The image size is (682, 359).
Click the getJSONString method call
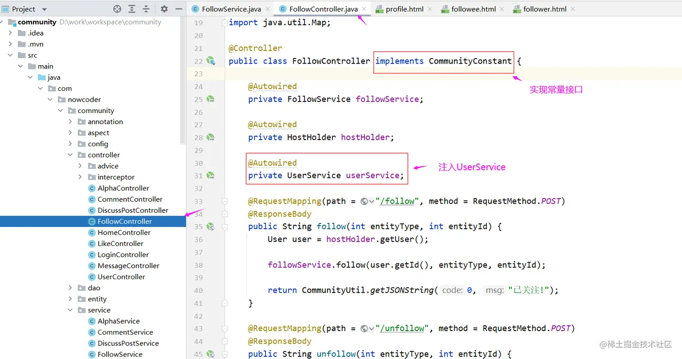pyautogui.click(x=402, y=291)
